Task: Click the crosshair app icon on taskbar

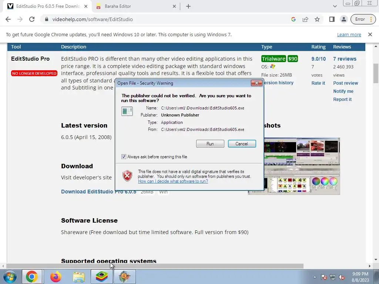Action: pos(124,277)
